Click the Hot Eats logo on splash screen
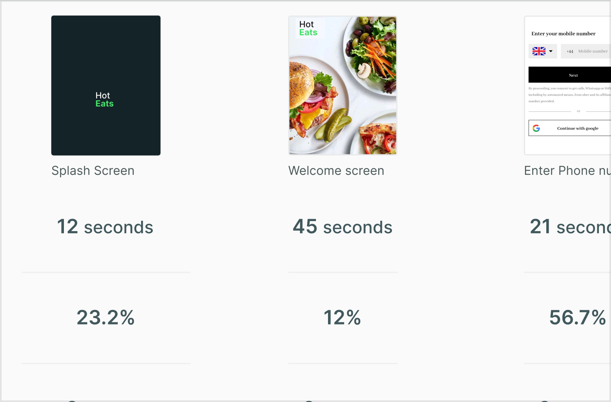The image size is (611, 402). (x=105, y=99)
